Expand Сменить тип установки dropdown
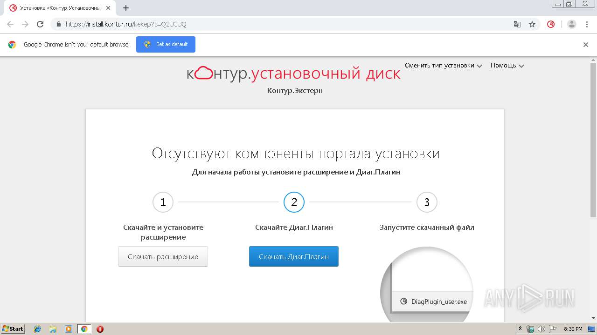Image resolution: width=597 pixels, height=335 pixels. tap(443, 66)
